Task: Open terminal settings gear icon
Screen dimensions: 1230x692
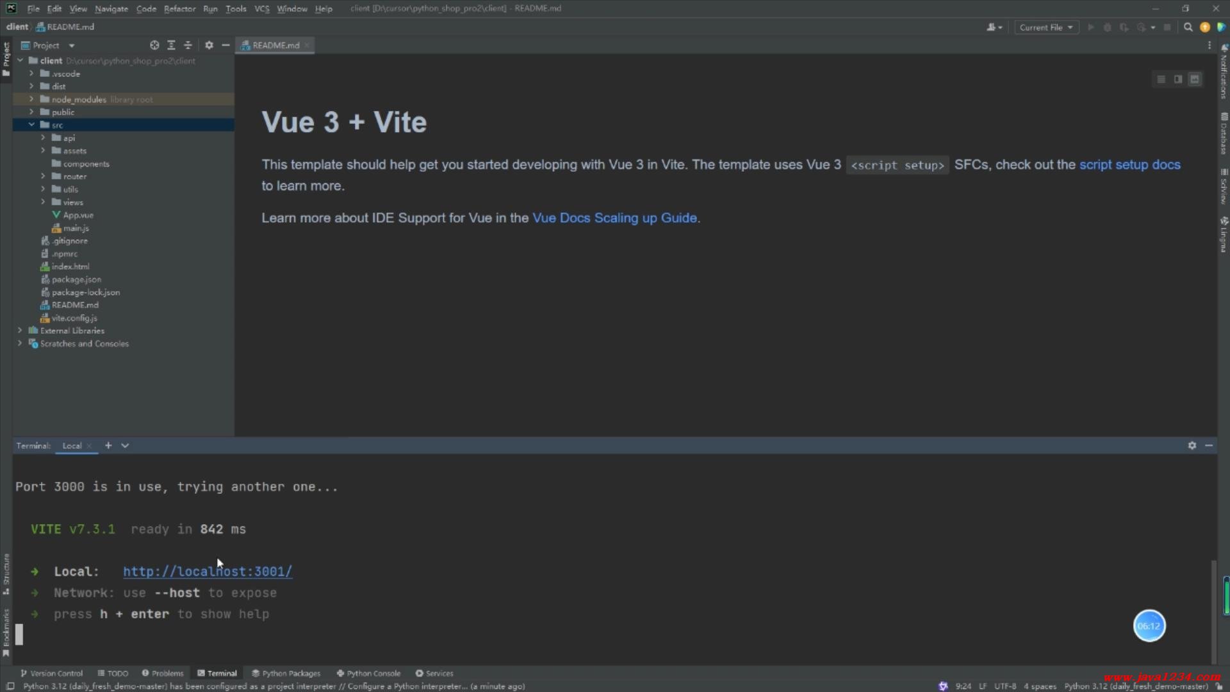Action: [1192, 445]
